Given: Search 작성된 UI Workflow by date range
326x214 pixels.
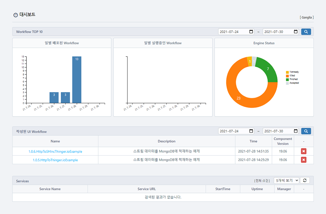Looking at the screenshot, I should (306, 131).
